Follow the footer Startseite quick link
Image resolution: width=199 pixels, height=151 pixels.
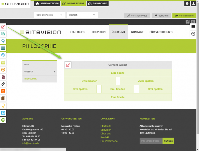click(x=106, y=126)
